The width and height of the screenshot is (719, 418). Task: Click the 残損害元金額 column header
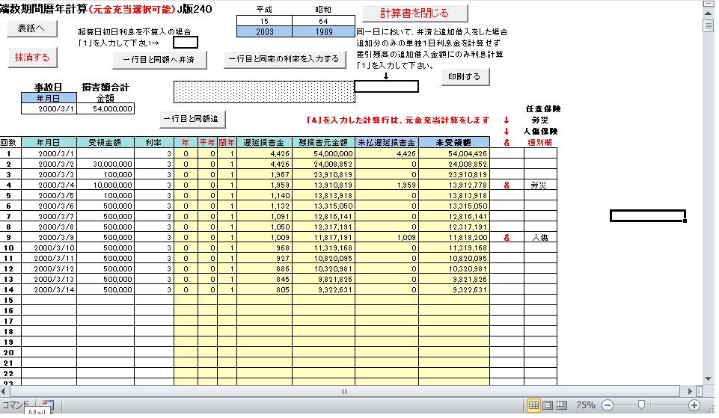(323, 143)
